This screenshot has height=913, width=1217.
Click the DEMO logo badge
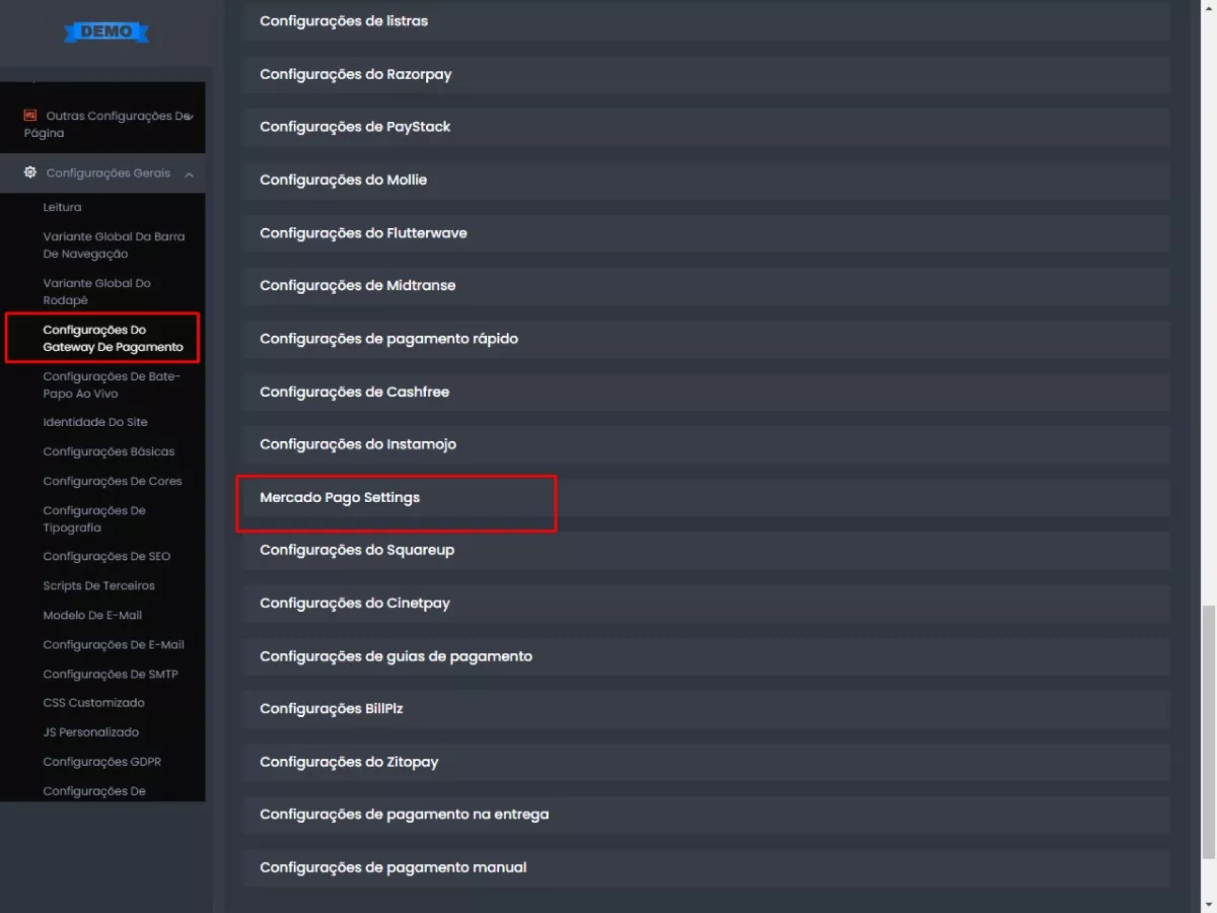(x=106, y=32)
